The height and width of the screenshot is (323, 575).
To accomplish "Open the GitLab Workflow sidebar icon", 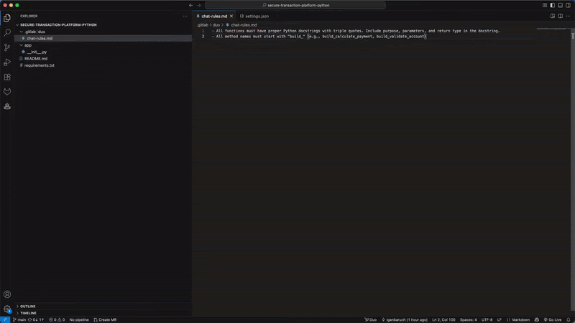I will pos(7,92).
